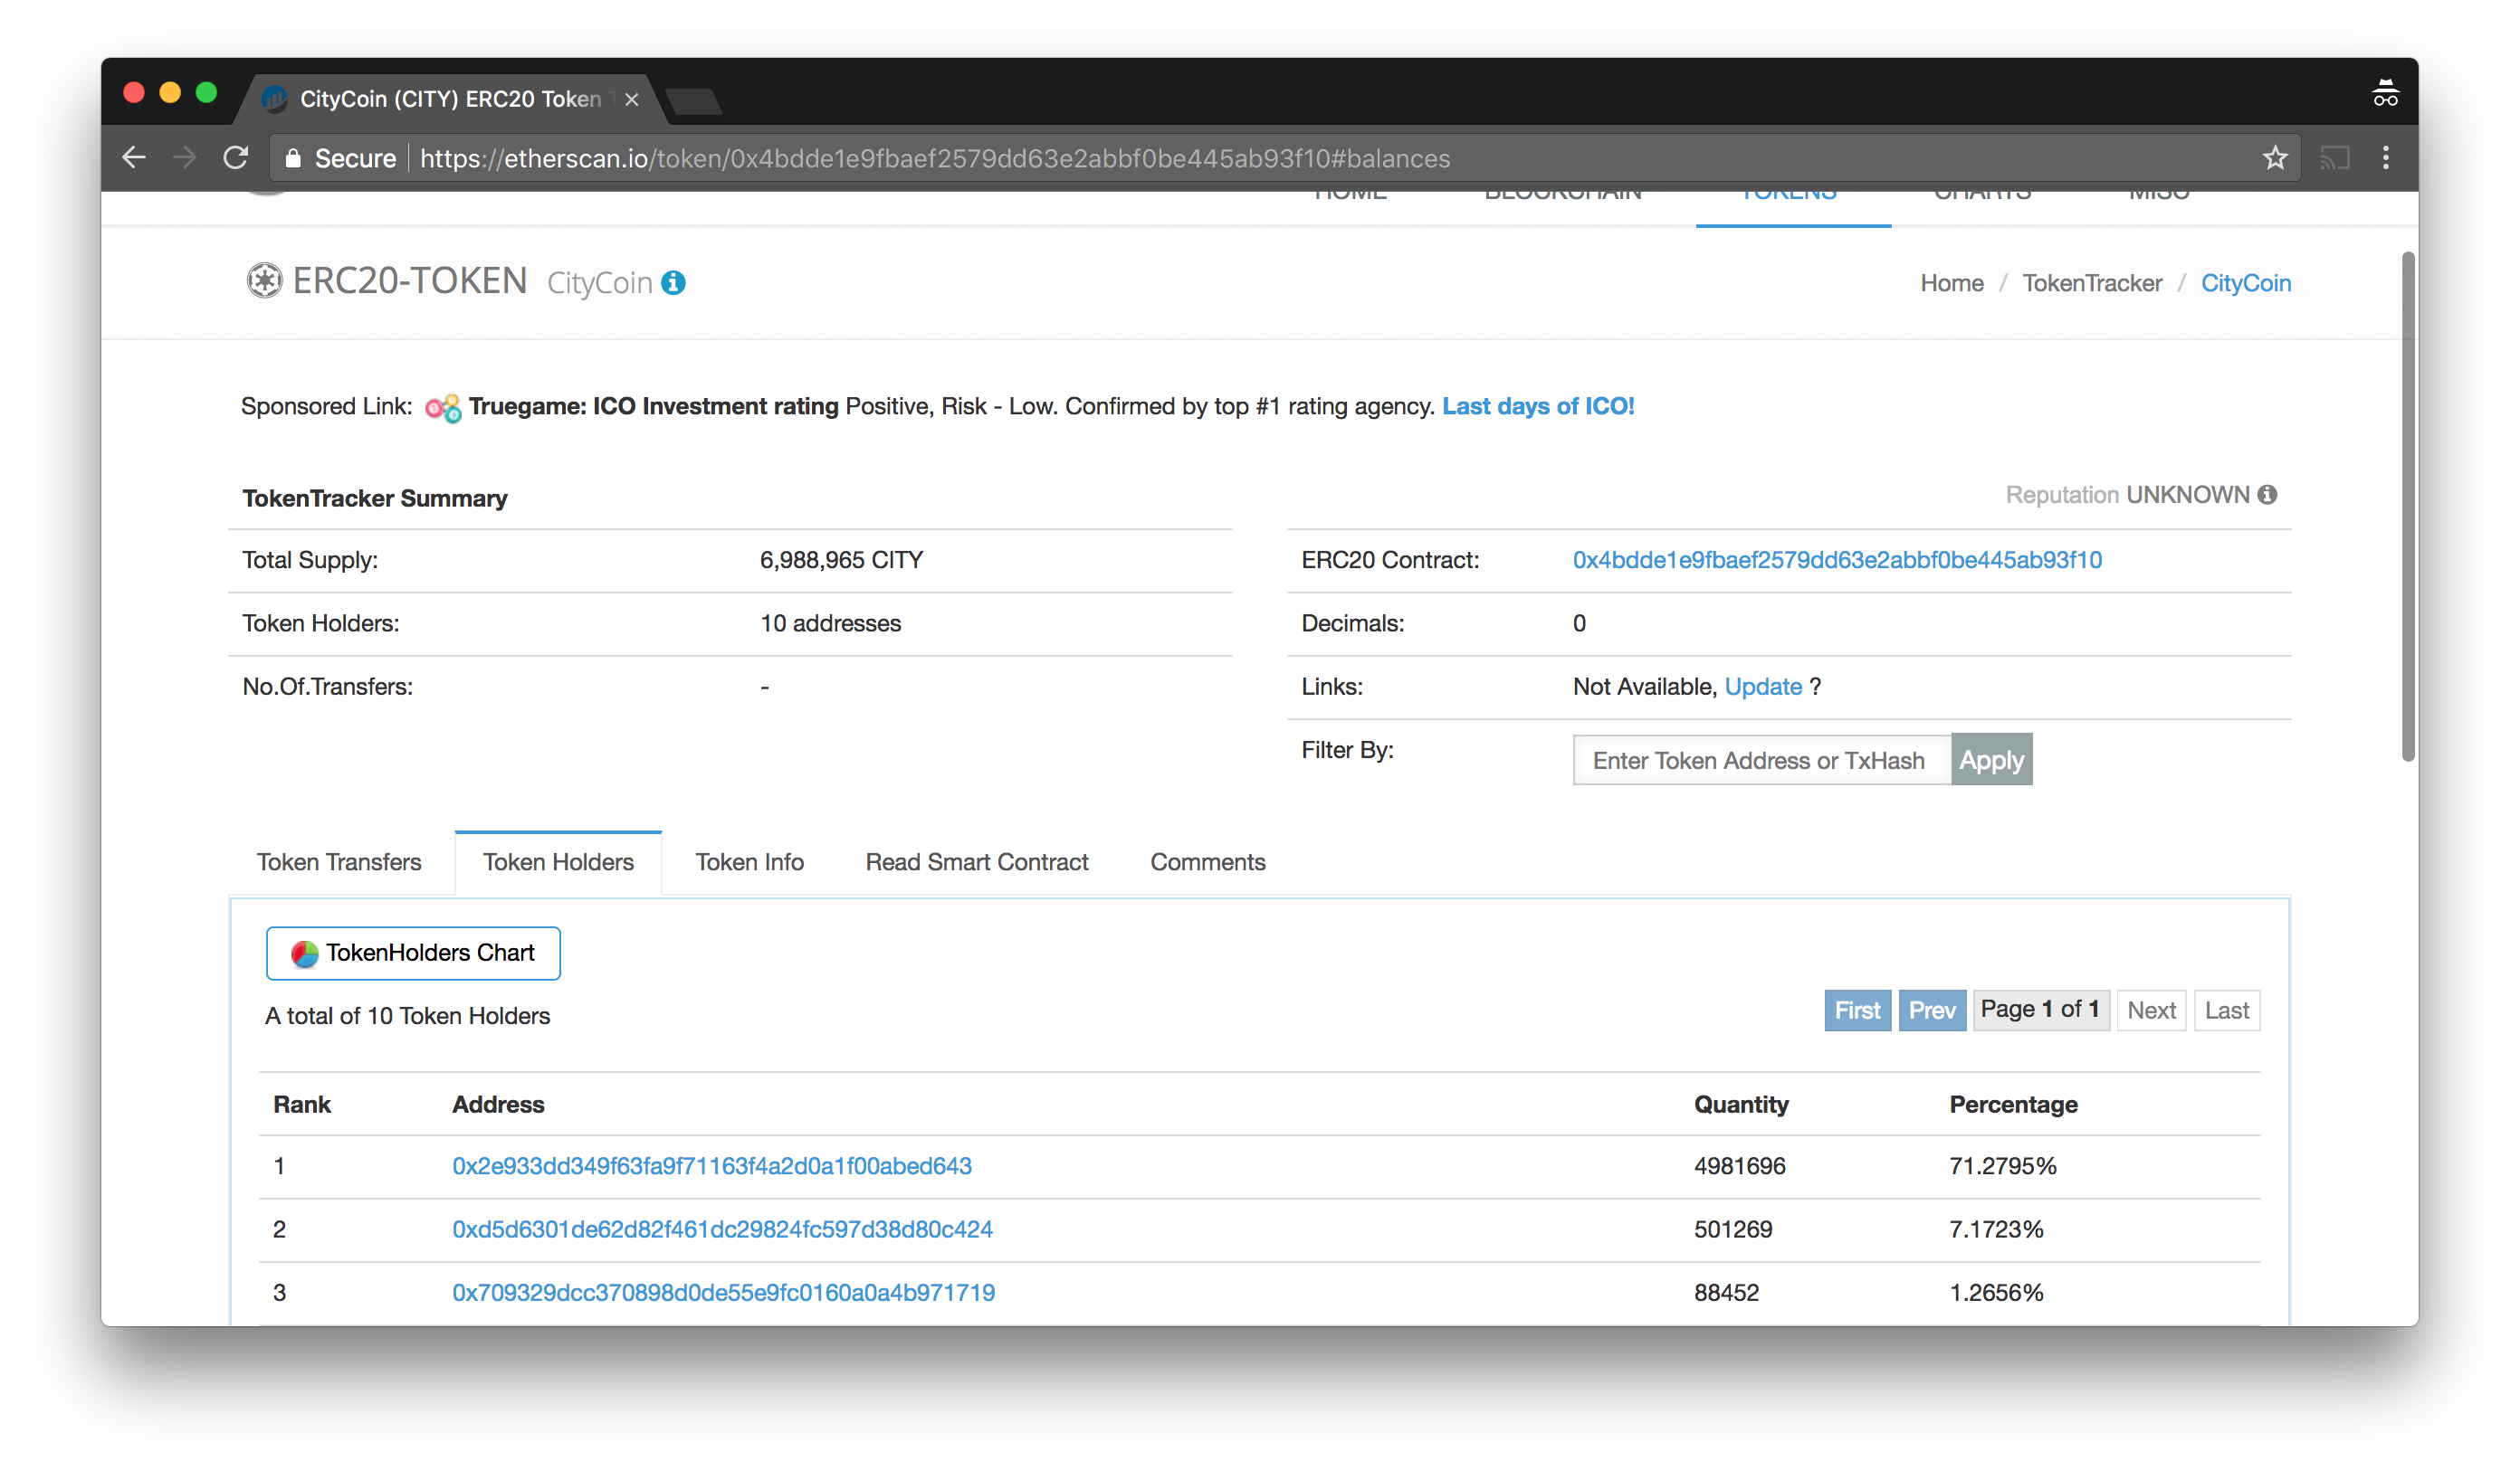Reload the page
Screen dimensions: 2520x1471
pos(235,158)
